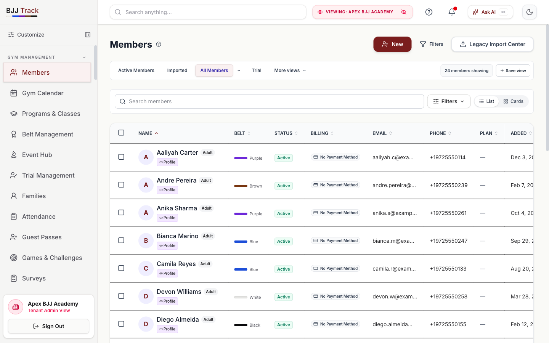Go to Programs & Classes
The image size is (549, 343).
point(47,114)
